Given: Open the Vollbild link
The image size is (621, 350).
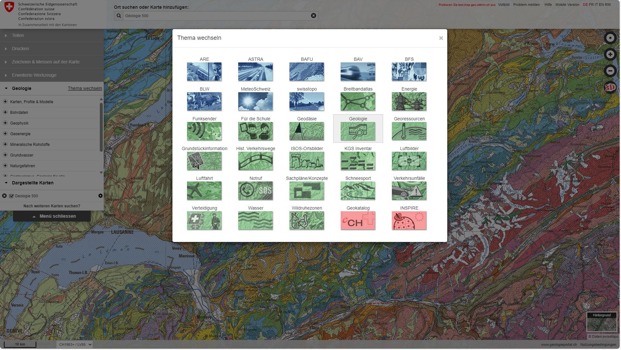Looking at the screenshot, I should pyautogui.click(x=504, y=5).
